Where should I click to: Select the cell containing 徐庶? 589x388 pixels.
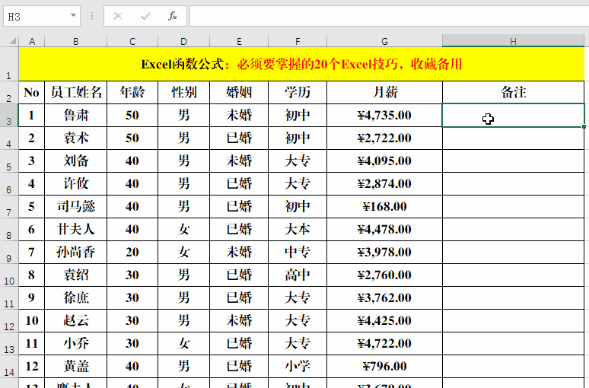[76, 298]
